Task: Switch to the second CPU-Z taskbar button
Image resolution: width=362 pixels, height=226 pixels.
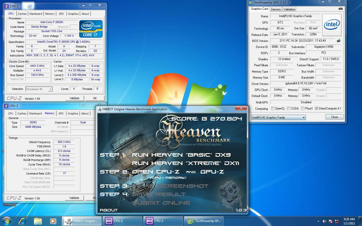Action: [163, 221]
